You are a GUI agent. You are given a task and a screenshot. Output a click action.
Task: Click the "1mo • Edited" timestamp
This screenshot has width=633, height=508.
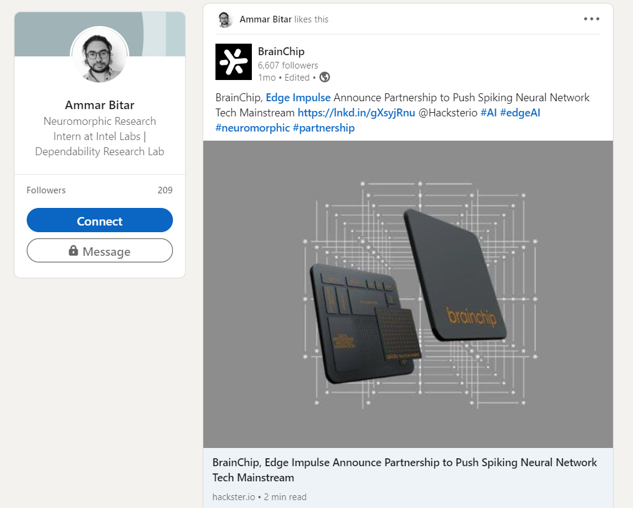284,78
